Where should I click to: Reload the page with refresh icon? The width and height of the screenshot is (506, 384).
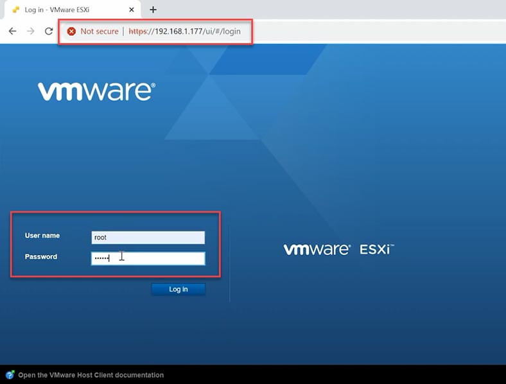pos(49,31)
